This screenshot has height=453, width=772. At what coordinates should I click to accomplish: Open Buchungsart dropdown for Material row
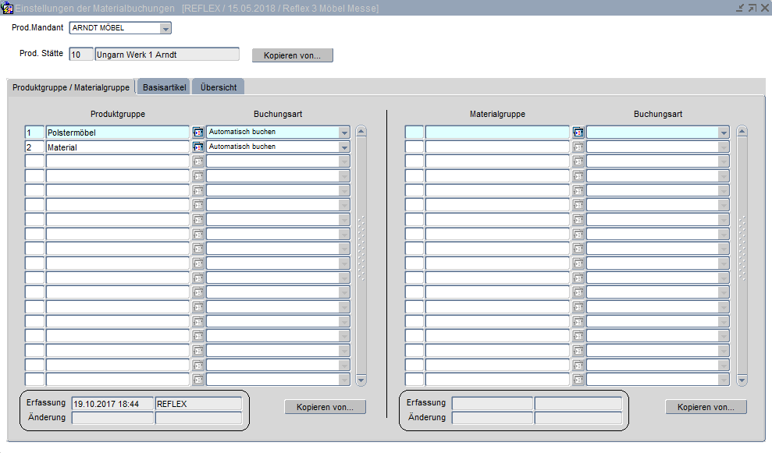pos(344,147)
